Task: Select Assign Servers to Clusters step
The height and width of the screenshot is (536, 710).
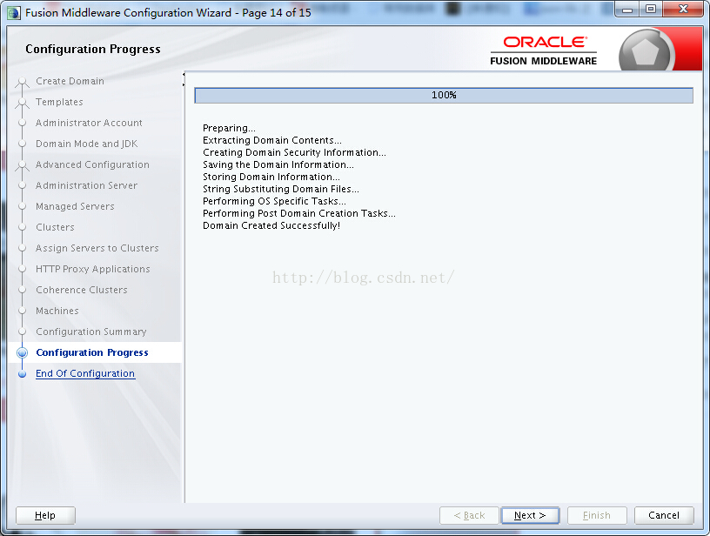Action: point(97,248)
